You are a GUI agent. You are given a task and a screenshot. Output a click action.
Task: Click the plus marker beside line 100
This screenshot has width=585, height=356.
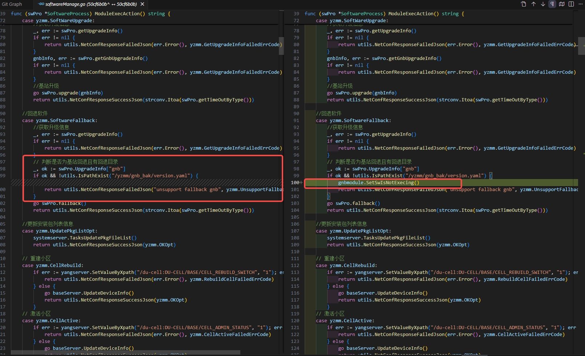click(x=301, y=183)
